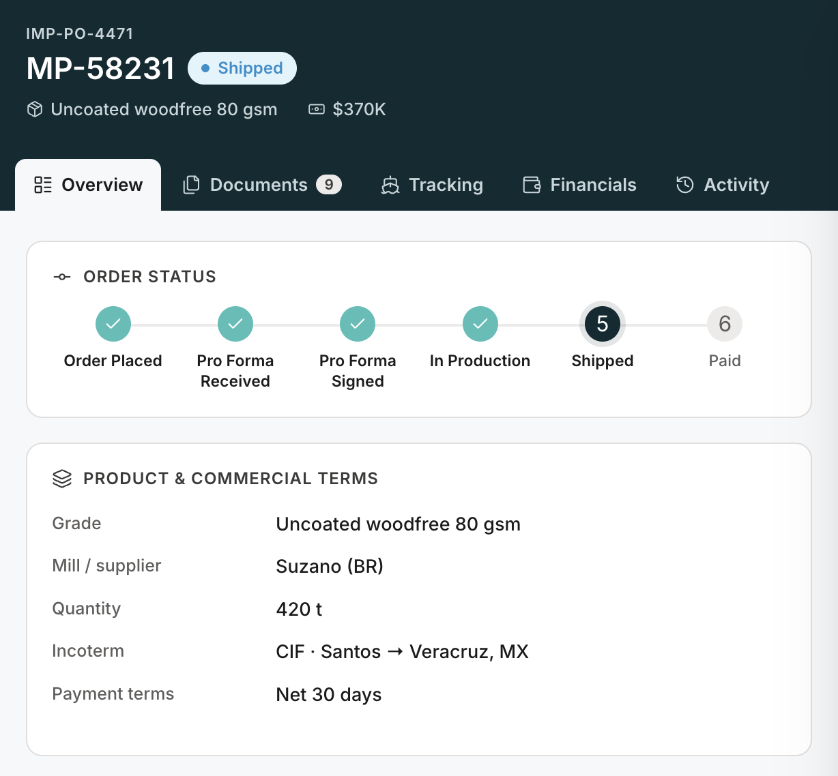Click the Payment terms label
This screenshot has width=838, height=776.
tap(113, 694)
